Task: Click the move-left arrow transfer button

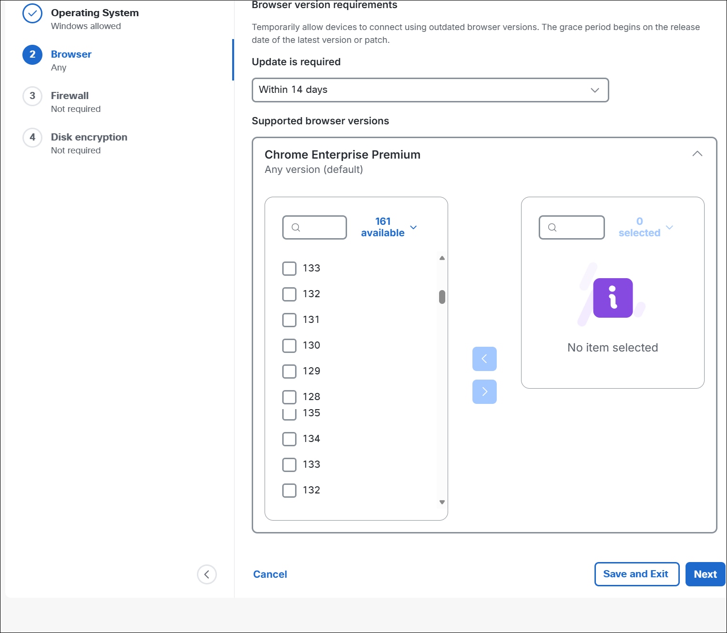Action: [x=484, y=359]
